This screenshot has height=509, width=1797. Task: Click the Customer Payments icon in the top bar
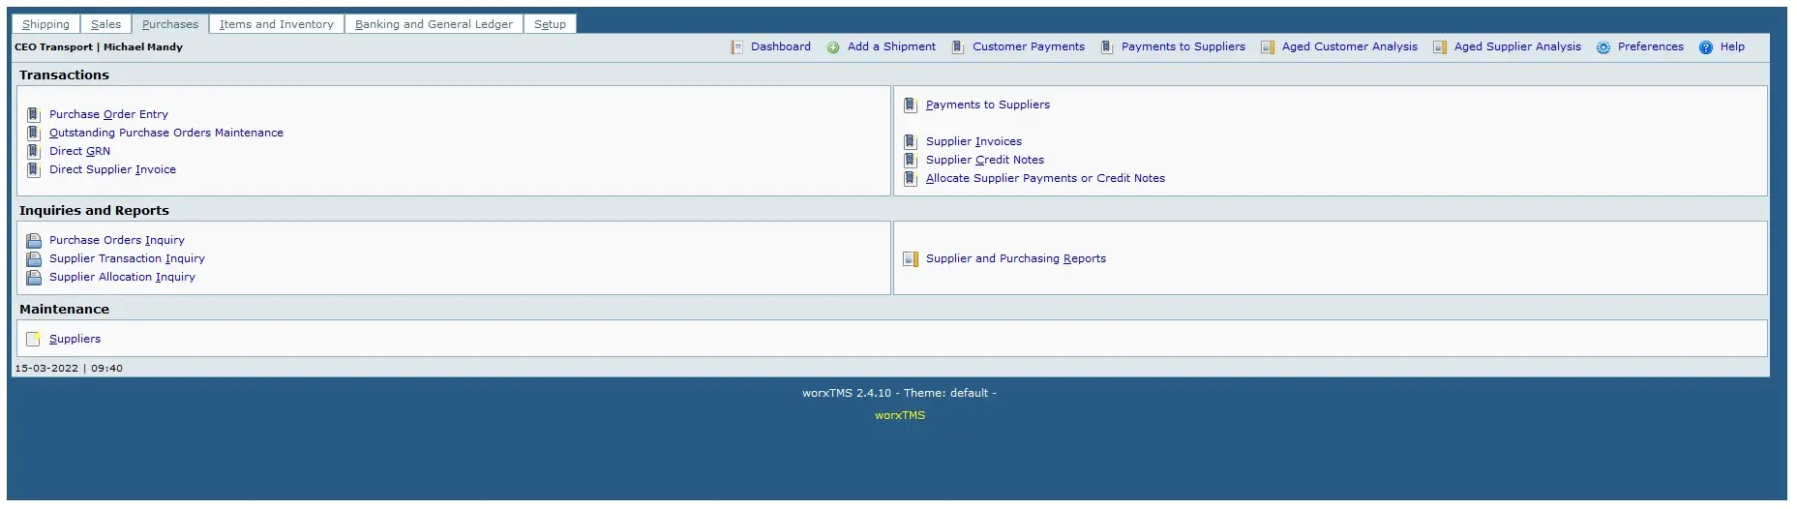click(958, 46)
